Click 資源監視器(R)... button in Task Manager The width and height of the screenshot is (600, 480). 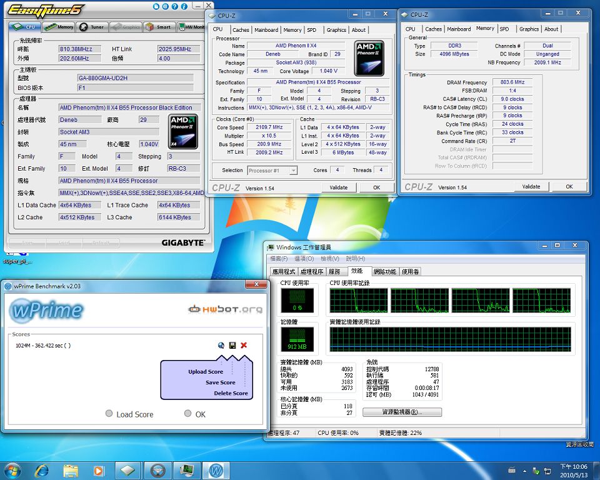click(x=402, y=412)
